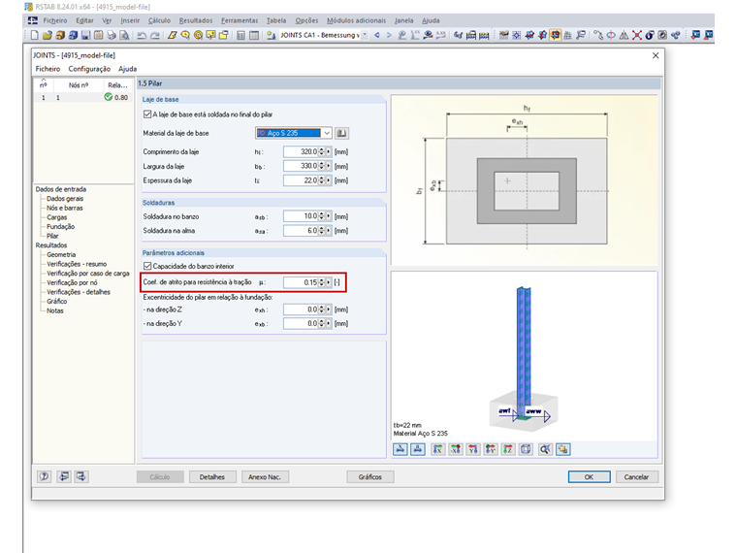
Task: Show view in X direction
Action: (437, 449)
